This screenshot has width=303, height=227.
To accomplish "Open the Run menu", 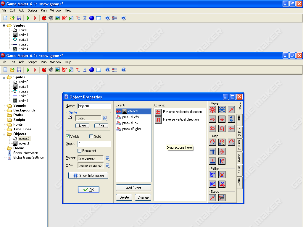I will [43, 62].
